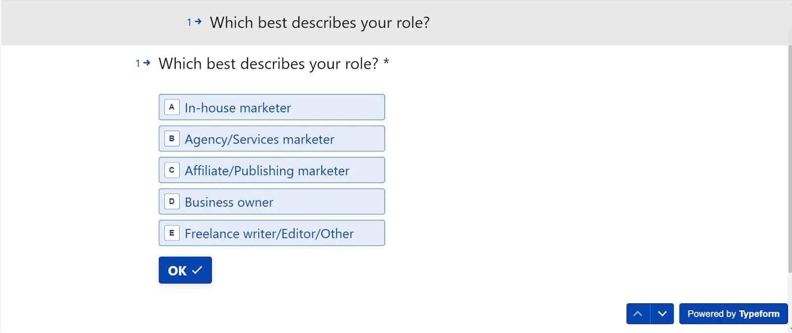Click the arrow icon in the gray header
The width and height of the screenshot is (792, 333).
click(198, 22)
